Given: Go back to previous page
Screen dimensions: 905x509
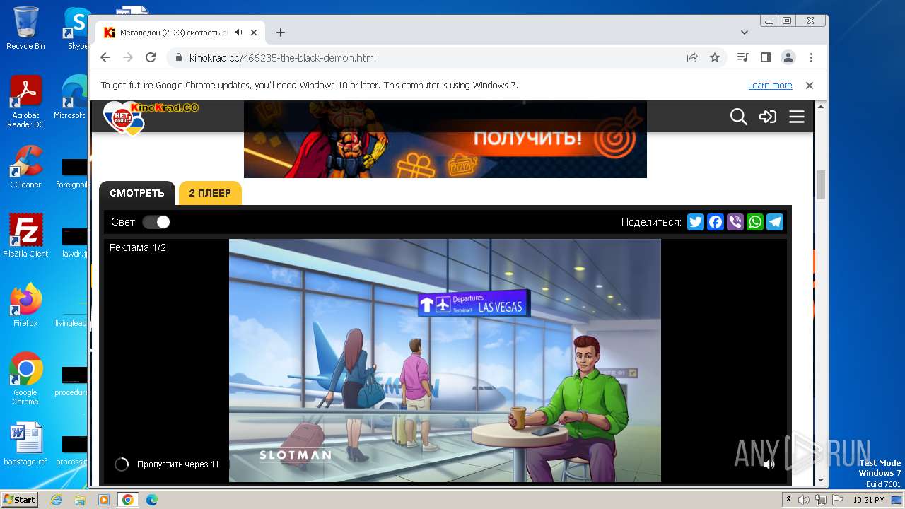Looking at the screenshot, I should [105, 58].
